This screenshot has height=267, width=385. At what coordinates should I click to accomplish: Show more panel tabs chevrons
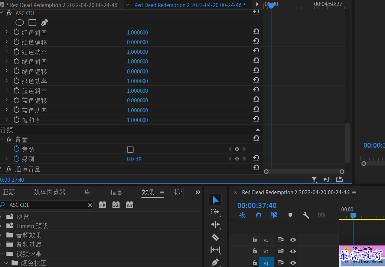point(198,192)
